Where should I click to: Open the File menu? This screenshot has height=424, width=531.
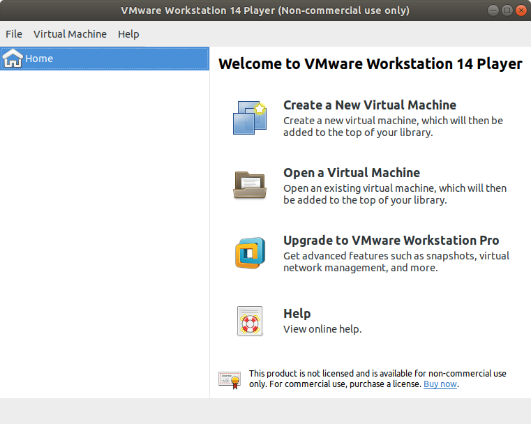[x=14, y=34]
